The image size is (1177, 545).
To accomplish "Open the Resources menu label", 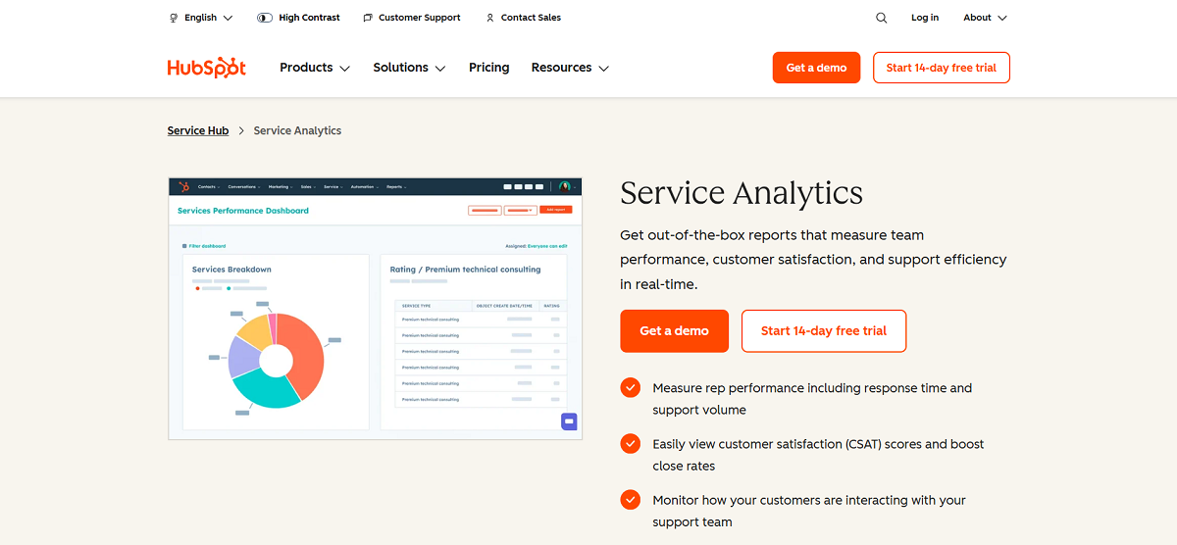I will click(x=561, y=68).
